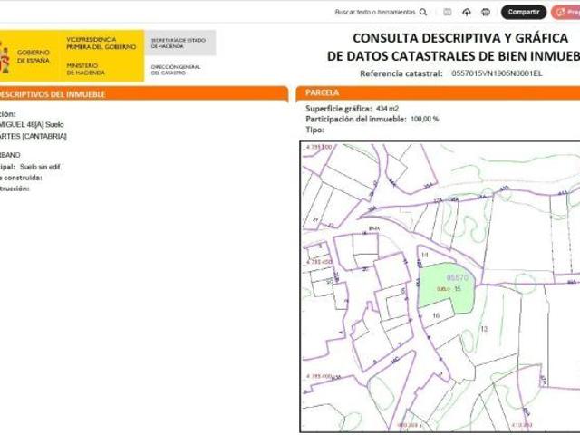
Task: Click the Gobierno de España coat of arms
Action: click(5, 56)
